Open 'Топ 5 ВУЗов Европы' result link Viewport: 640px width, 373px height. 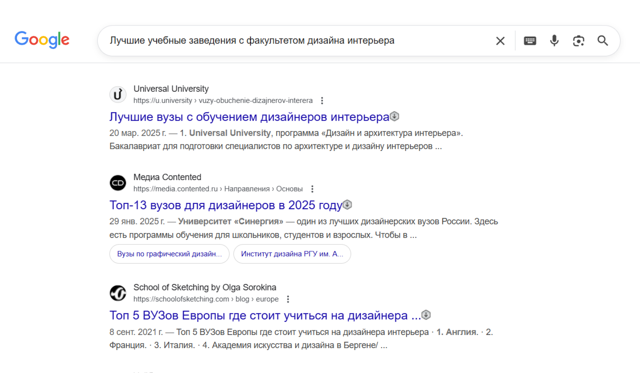coord(265,315)
